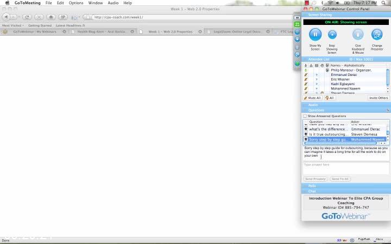
Task: Click the Send Privately button
Action: pos(316,179)
